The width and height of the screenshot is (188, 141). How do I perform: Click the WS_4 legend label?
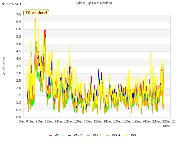116,135
